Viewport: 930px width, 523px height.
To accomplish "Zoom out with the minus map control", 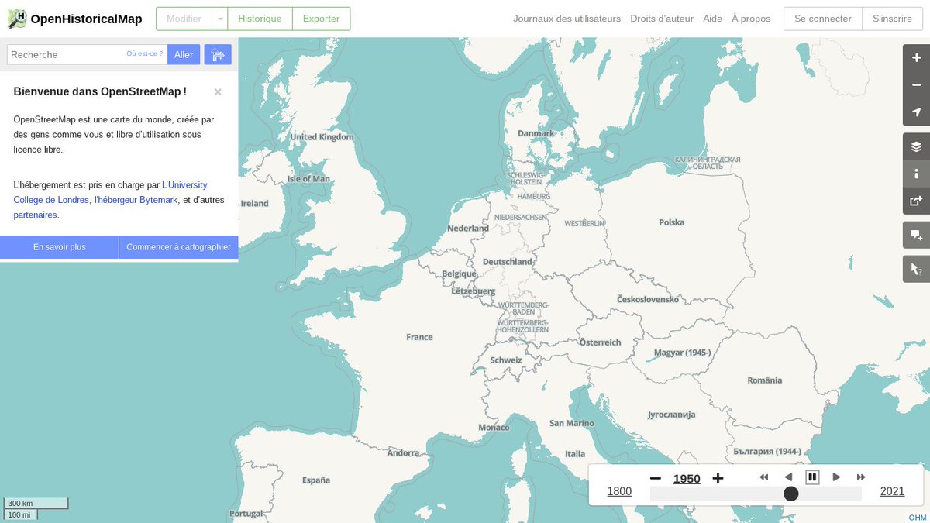I will click(916, 85).
